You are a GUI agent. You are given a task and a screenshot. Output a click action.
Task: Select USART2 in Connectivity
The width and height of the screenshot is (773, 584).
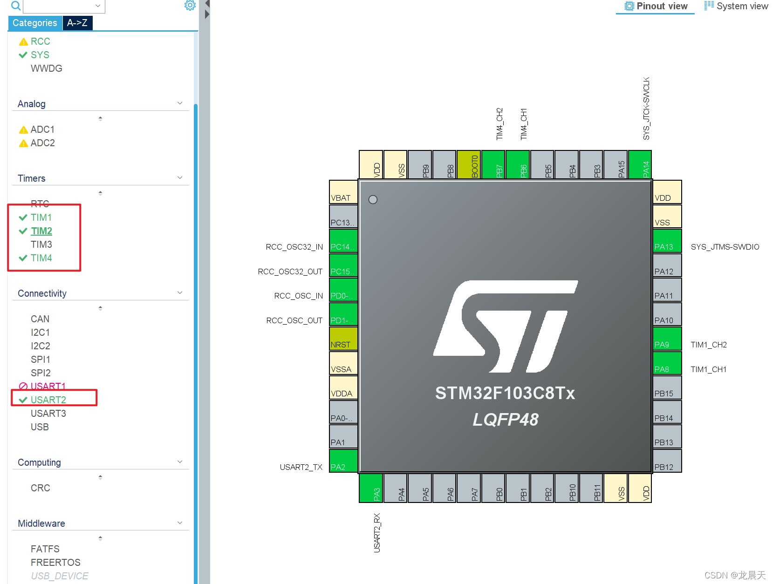(x=49, y=400)
